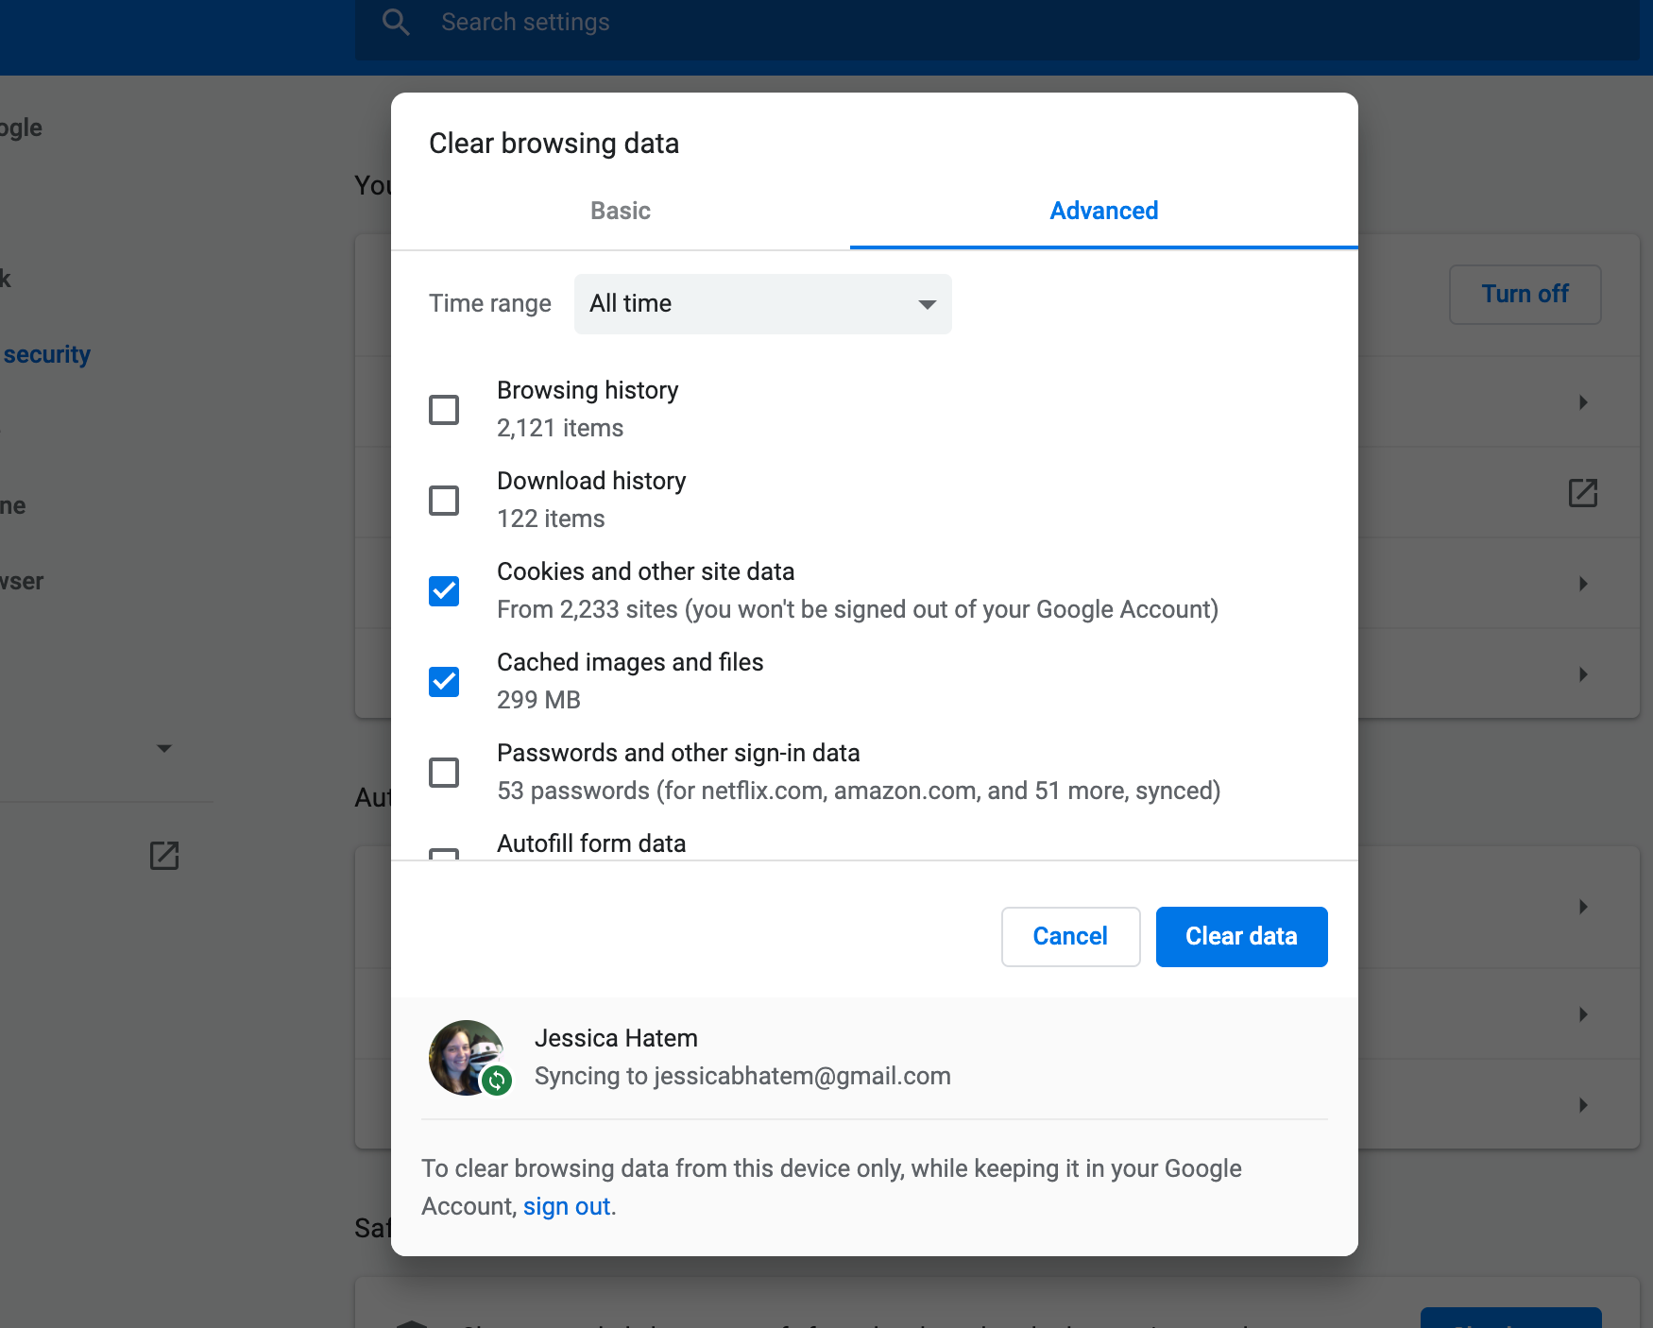Image resolution: width=1653 pixels, height=1328 pixels.
Task: Check the Download history checkbox
Action: click(x=444, y=501)
